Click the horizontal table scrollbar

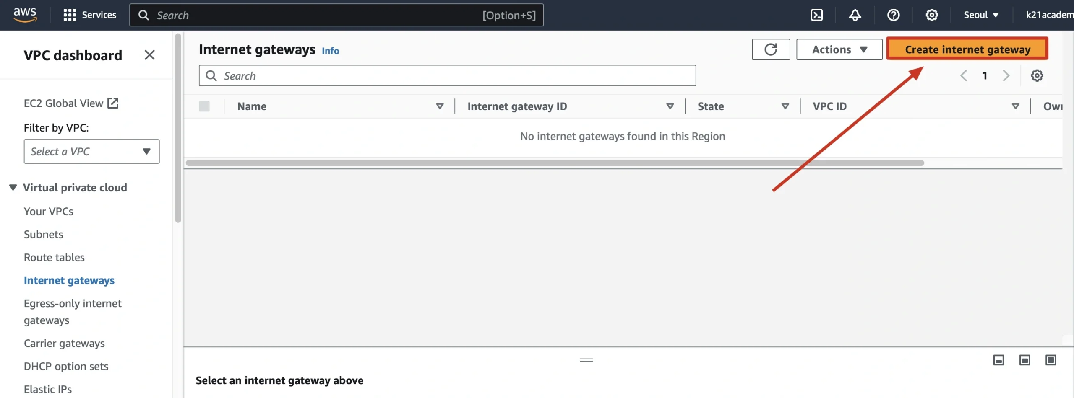coord(554,163)
